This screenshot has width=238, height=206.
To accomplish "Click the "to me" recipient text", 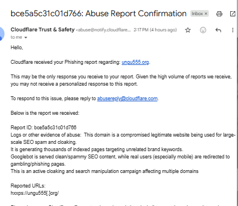I will pos(16,37).
